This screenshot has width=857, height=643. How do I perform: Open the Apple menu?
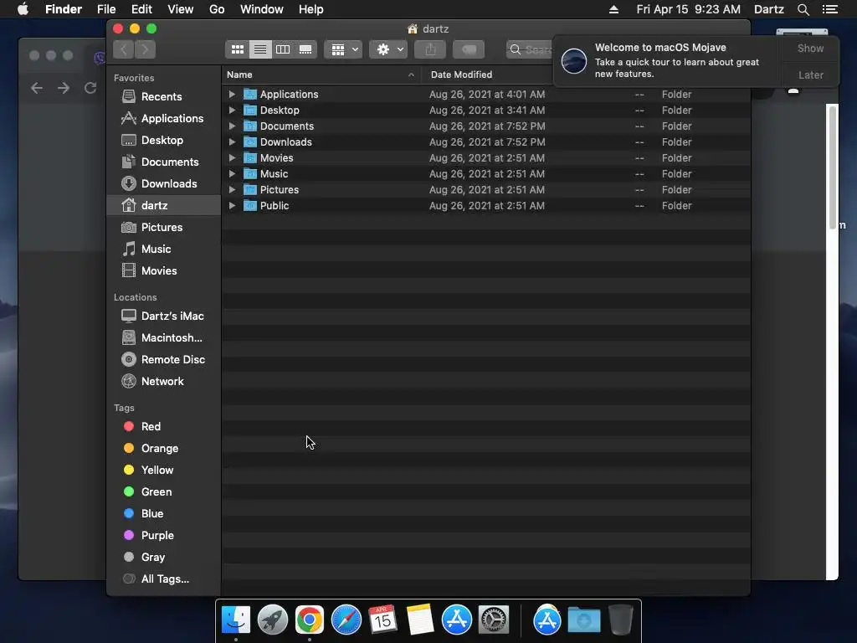23,9
